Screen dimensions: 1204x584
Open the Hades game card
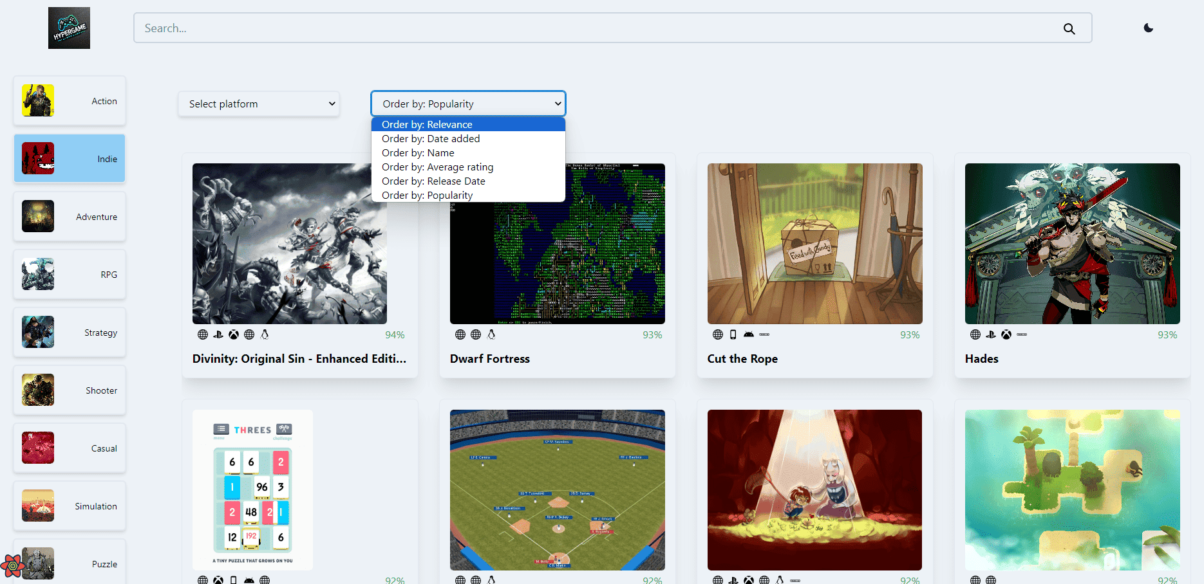pos(1071,244)
